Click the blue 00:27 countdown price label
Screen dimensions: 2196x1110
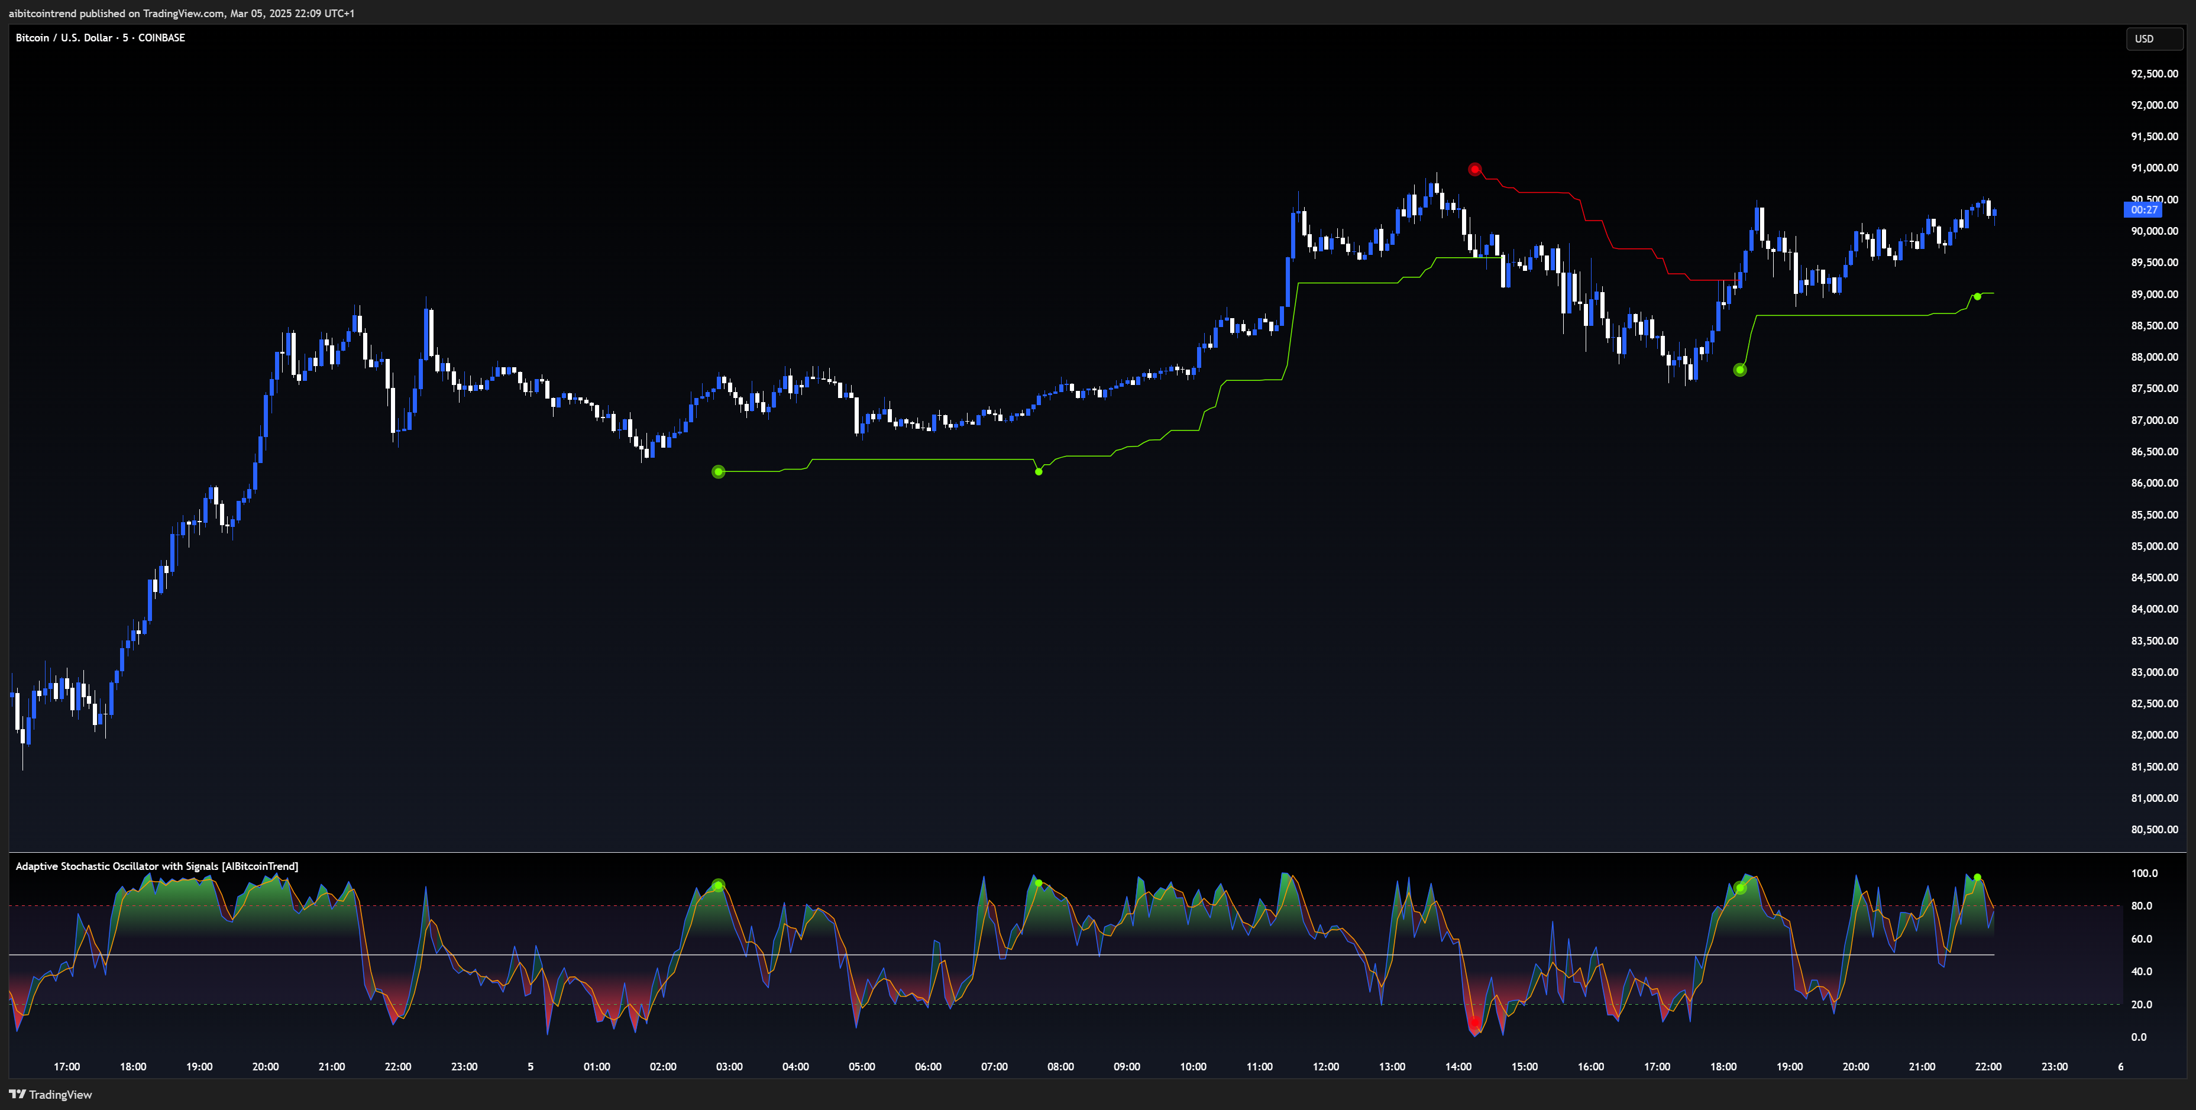coord(2143,210)
